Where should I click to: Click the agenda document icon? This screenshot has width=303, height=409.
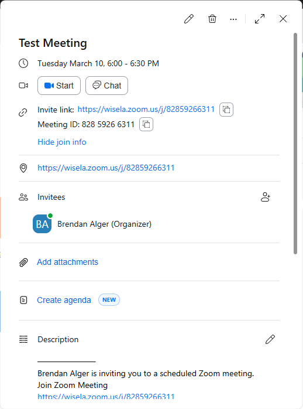click(23, 300)
